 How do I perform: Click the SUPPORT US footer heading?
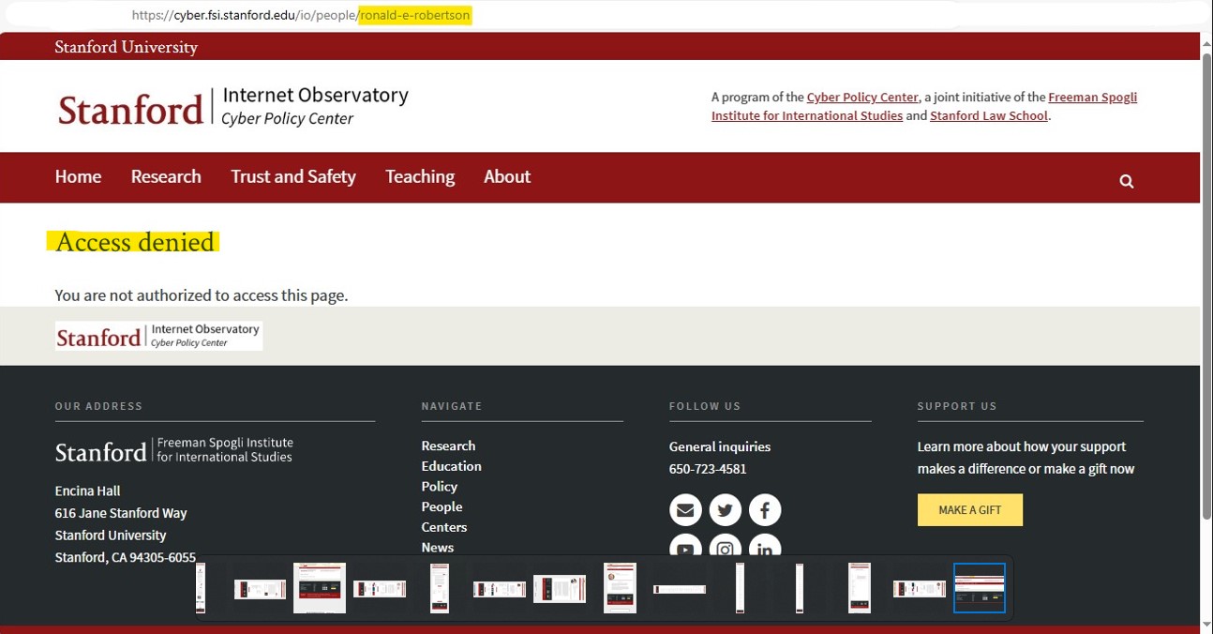(957, 406)
